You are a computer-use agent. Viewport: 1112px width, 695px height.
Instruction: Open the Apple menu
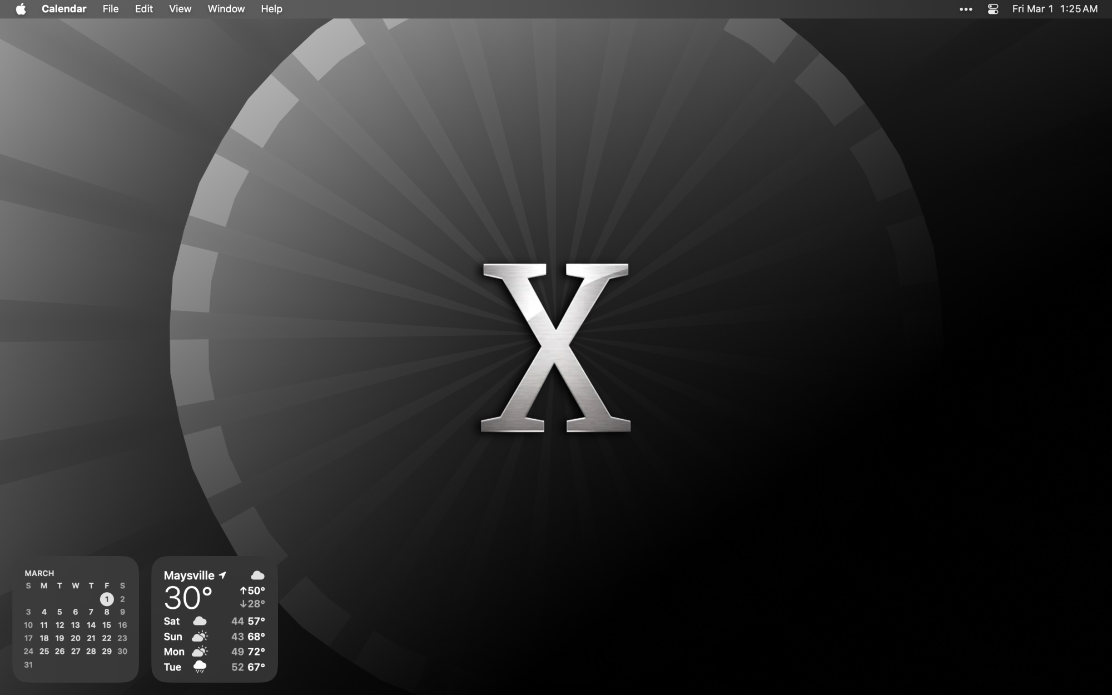pyautogui.click(x=21, y=9)
